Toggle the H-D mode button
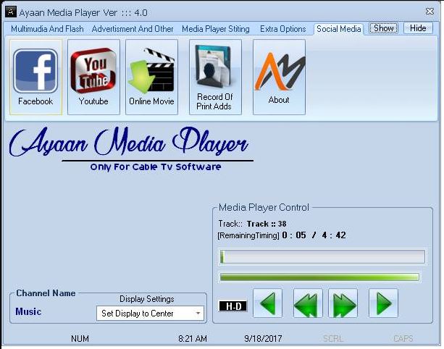Viewport: 444px width, 349px height. [x=233, y=306]
